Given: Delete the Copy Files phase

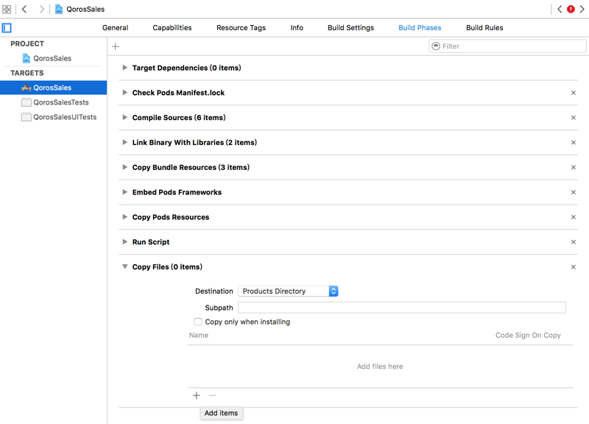Looking at the screenshot, I should (x=574, y=267).
